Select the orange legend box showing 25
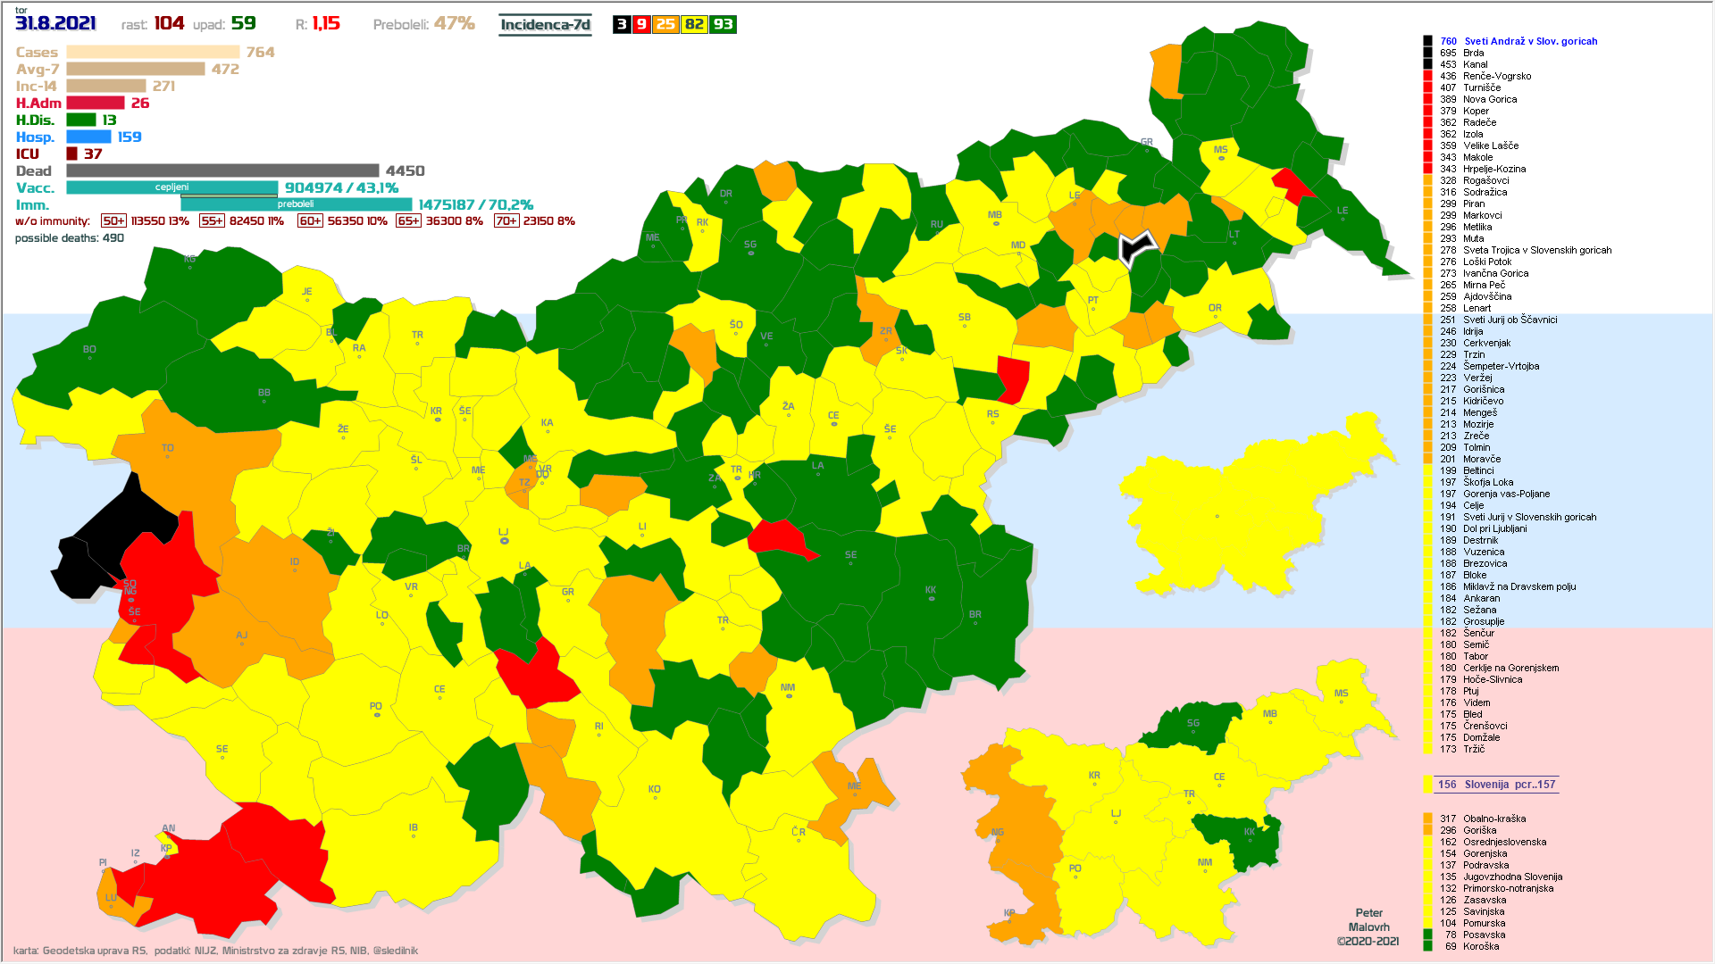This screenshot has height=964, width=1715. click(x=665, y=24)
